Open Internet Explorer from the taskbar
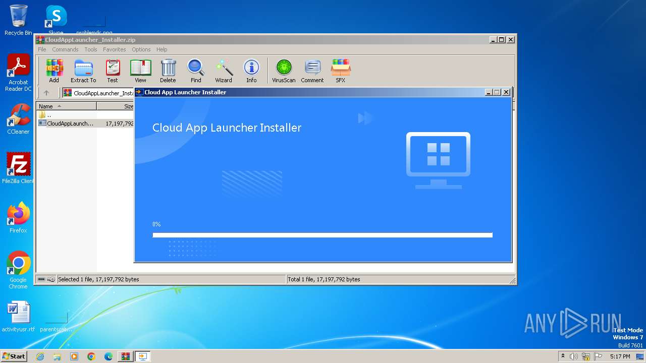This screenshot has width=646, height=363. 40,356
